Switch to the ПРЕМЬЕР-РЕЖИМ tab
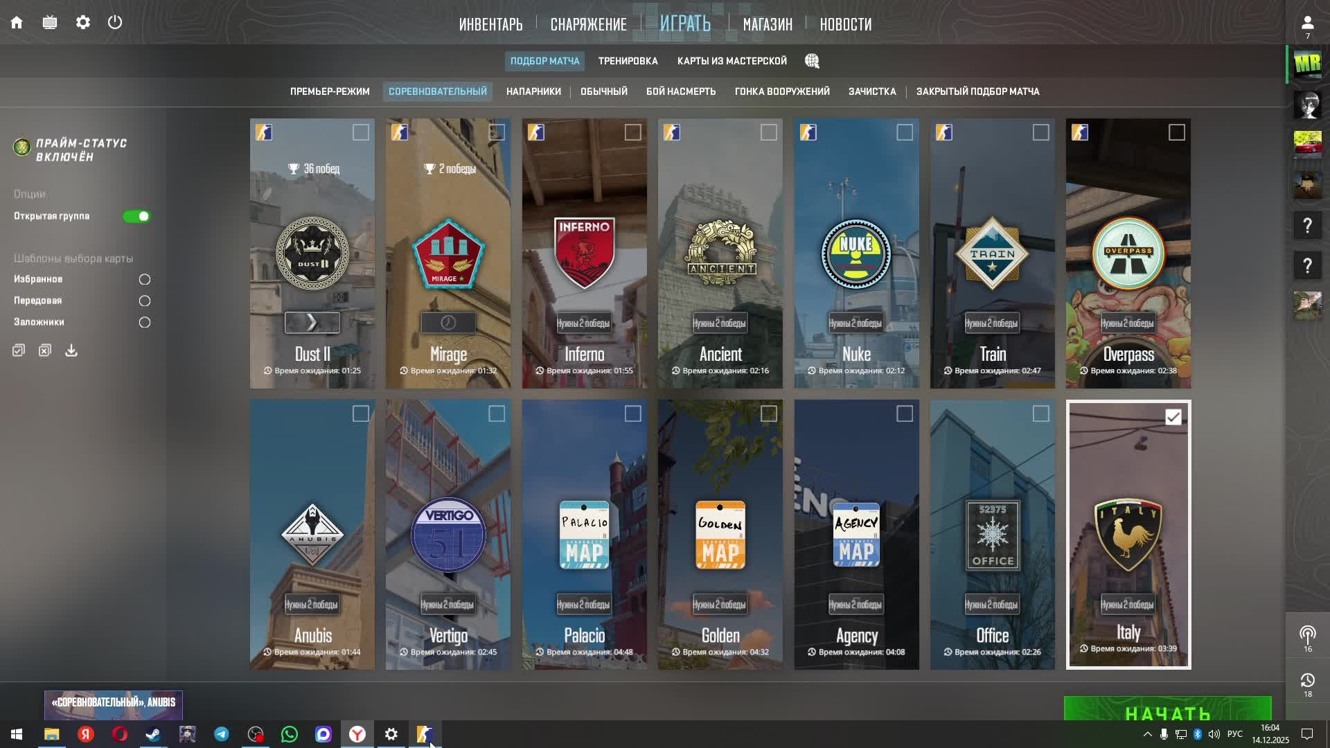The height and width of the screenshot is (748, 1330). pyautogui.click(x=330, y=91)
